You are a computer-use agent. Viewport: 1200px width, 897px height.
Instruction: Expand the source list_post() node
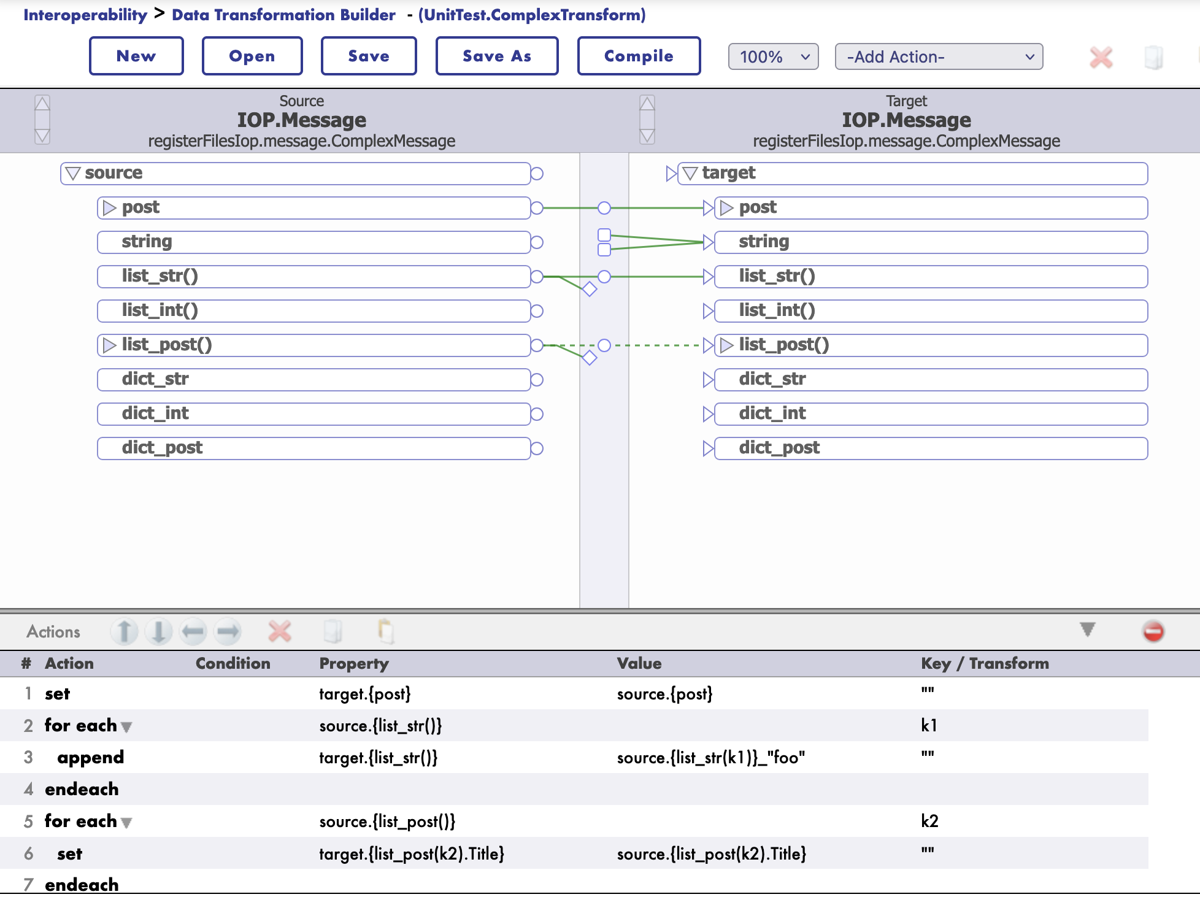click(x=110, y=345)
